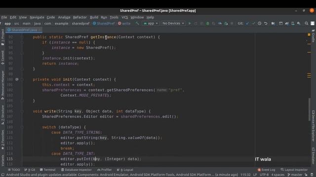Image resolution: width=316 pixels, height=177 pixels.
Task: Click the SharedPref breadcrumb class
Action: (104, 24)
